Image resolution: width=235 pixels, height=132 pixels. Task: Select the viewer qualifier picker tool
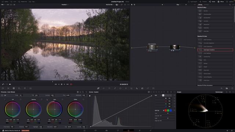point(3,84)
